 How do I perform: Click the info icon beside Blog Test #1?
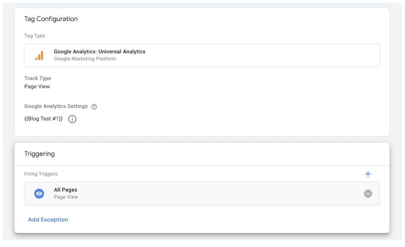[x=72, y=119]
